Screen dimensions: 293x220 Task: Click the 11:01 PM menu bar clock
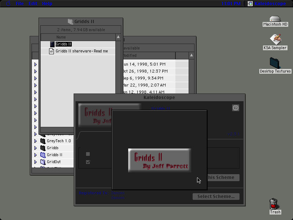[231, 3]
